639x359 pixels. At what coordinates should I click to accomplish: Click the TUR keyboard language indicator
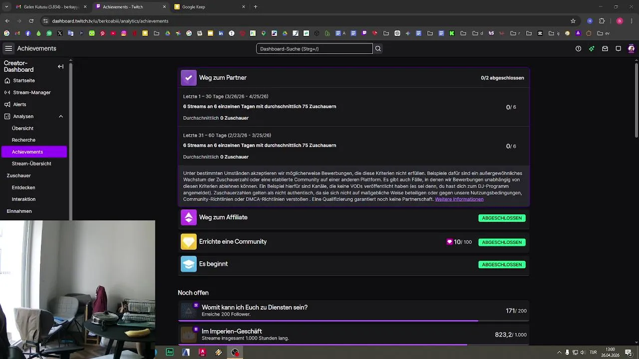coord(593,353)
